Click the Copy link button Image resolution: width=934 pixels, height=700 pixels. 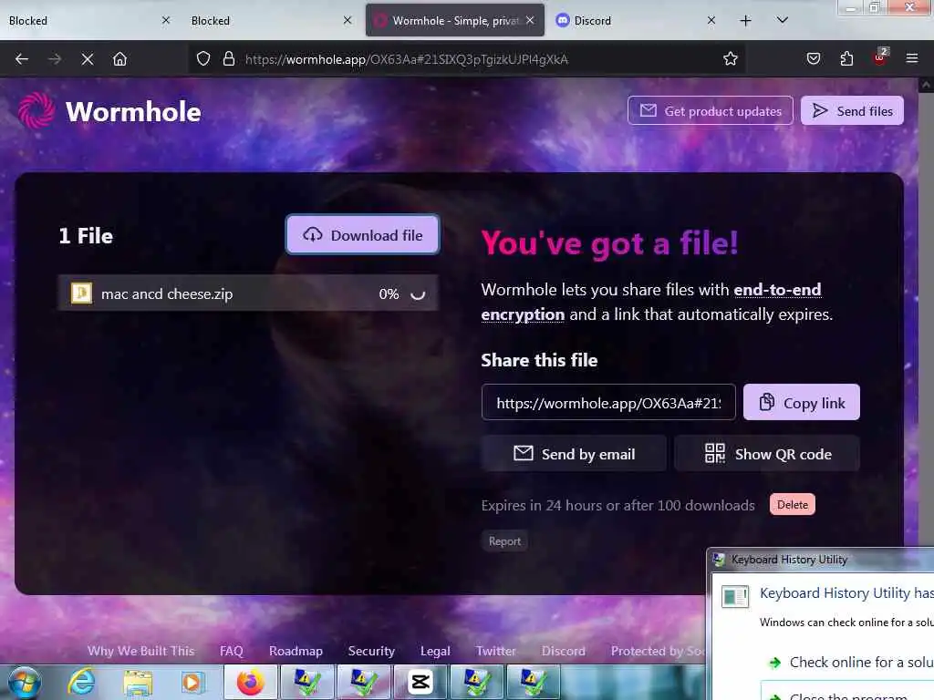tap(801, 403)
